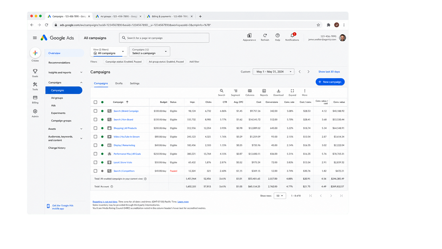Screen dimensions: 442x249
Task: Open Tools in the left rail
Action: tap(35, 86)
